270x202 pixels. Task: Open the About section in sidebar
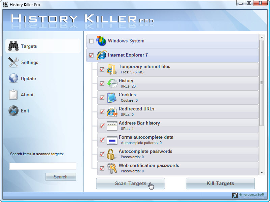(x=27, y=95)
